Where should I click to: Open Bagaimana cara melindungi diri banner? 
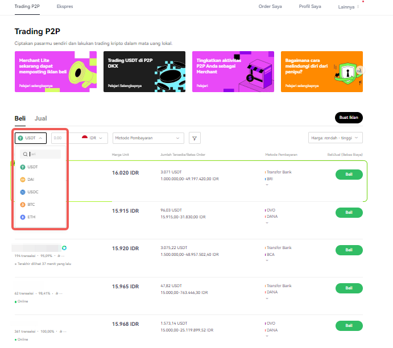322,72
